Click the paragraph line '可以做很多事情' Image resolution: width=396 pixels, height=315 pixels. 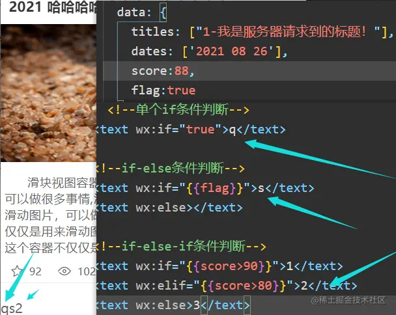click(51, 199)
